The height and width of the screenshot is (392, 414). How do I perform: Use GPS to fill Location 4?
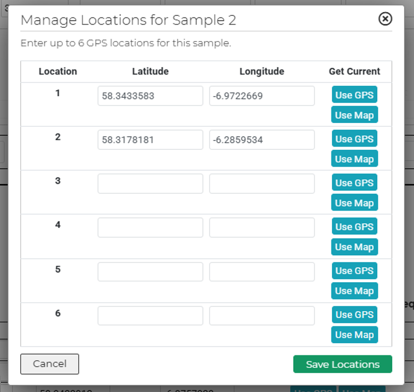point(354,227)
